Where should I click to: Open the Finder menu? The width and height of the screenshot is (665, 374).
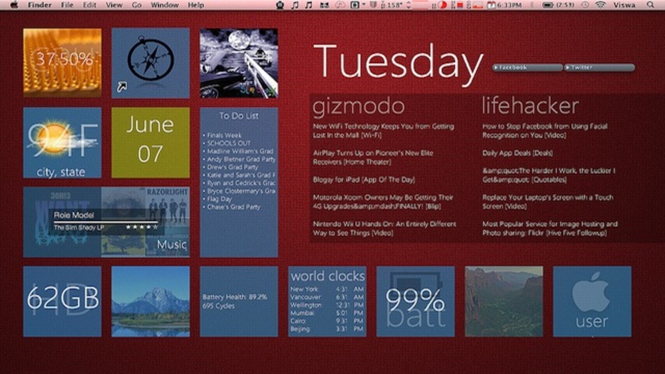coord(39,5)
